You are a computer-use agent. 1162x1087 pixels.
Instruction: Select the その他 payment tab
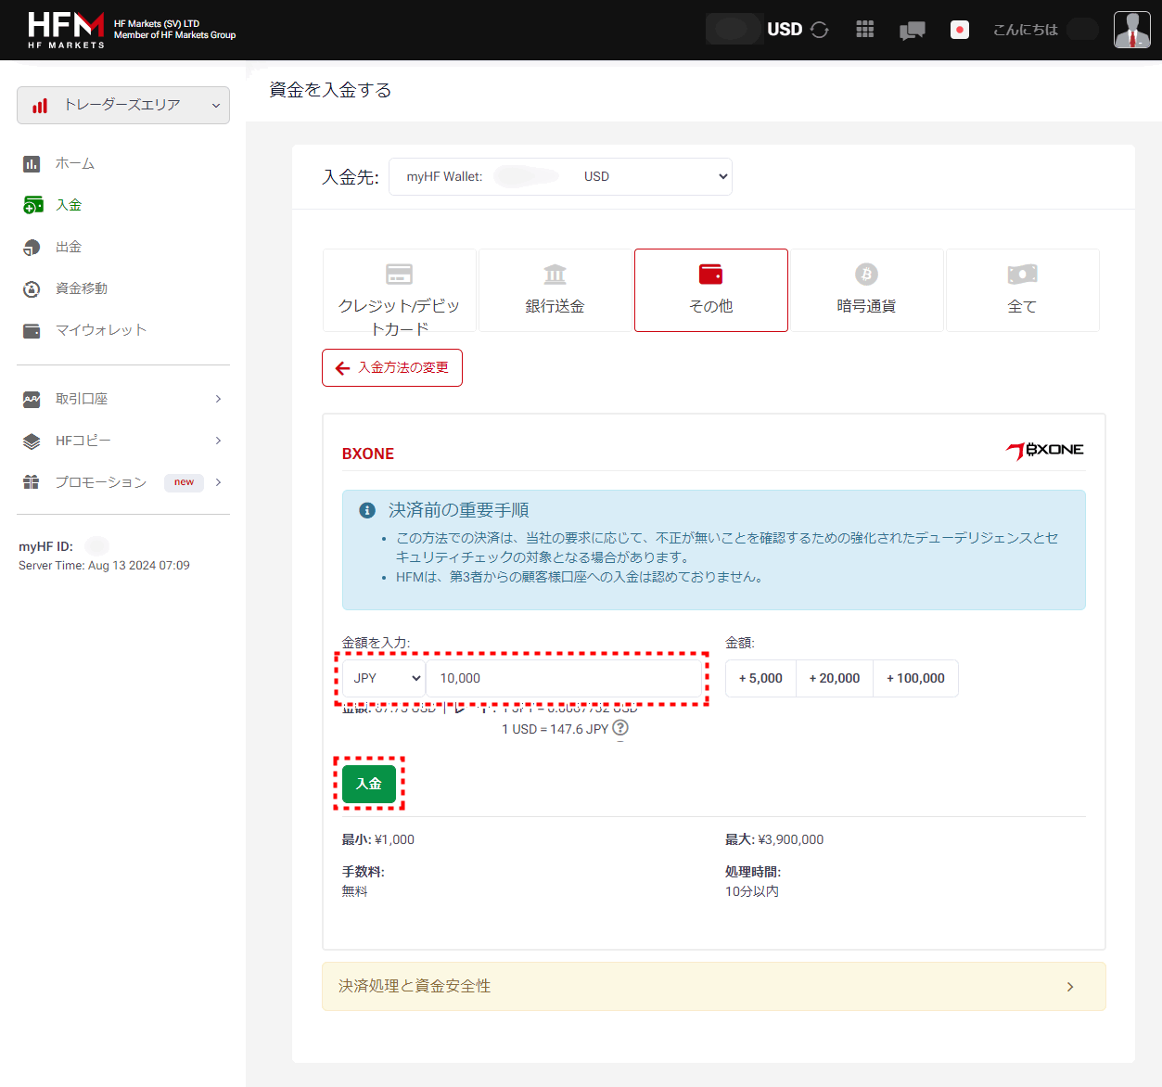coord(711,290)
